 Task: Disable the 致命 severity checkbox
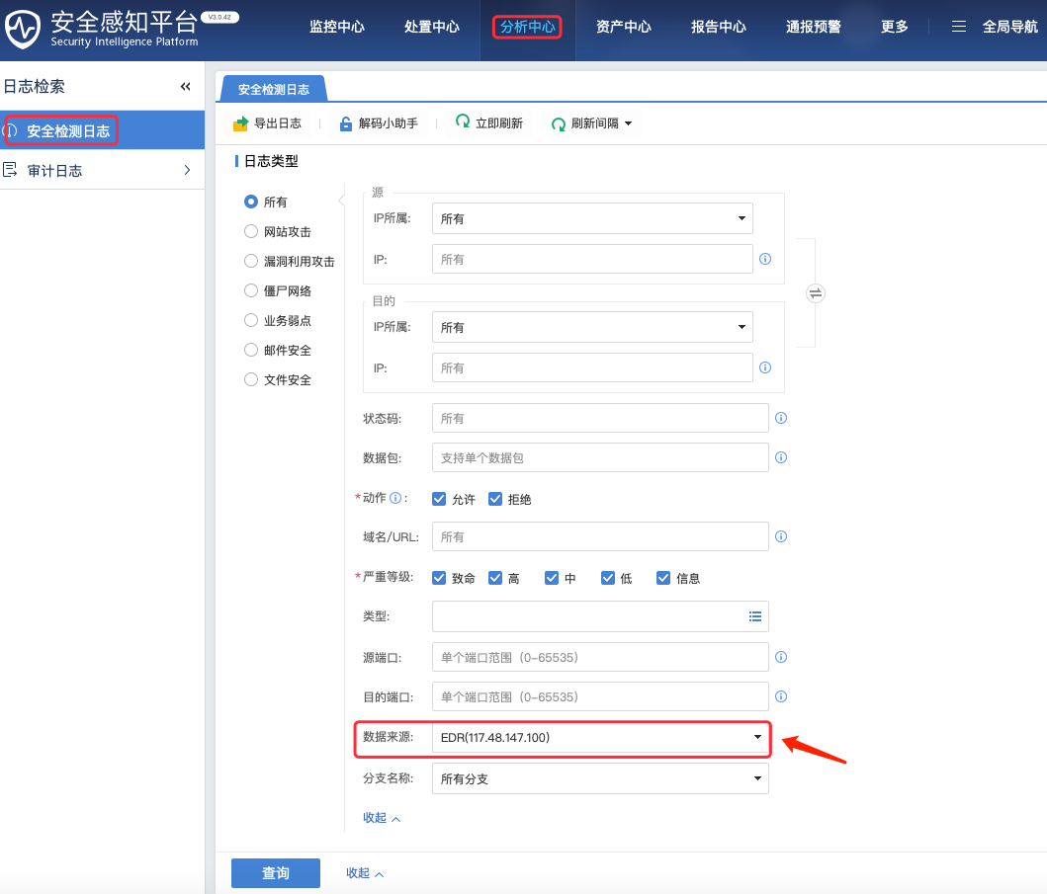pos(438,577)
